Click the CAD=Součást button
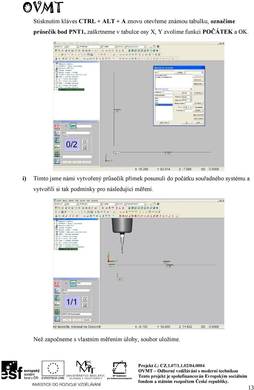The image size is (254, 390). pyautogui.click(x=198, y=118)
